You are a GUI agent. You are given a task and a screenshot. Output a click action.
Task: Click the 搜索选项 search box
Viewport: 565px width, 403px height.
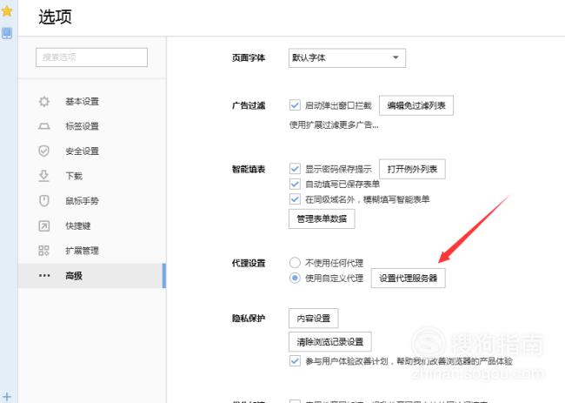click(91, 57)
